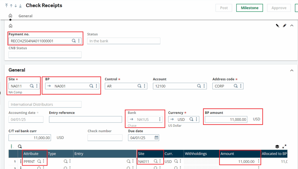The width and height of the screenshot is (298, 169).
Task: Jump to Bank NA1US via arrow icon
Action: click(132, 119)
